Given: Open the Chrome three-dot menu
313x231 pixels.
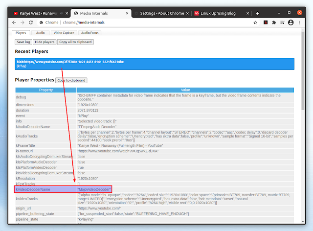Looking at the screenshot, I should (x=299, y=23).
